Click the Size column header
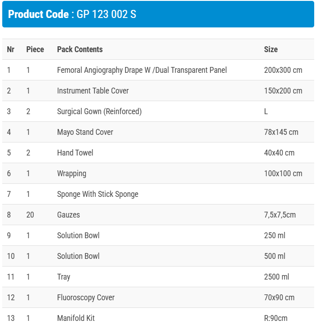The height and width of the screenshot is (329, 316). [271, 49]
